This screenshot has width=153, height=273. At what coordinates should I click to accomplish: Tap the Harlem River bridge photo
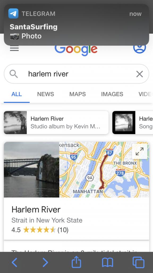coord(32,170)
